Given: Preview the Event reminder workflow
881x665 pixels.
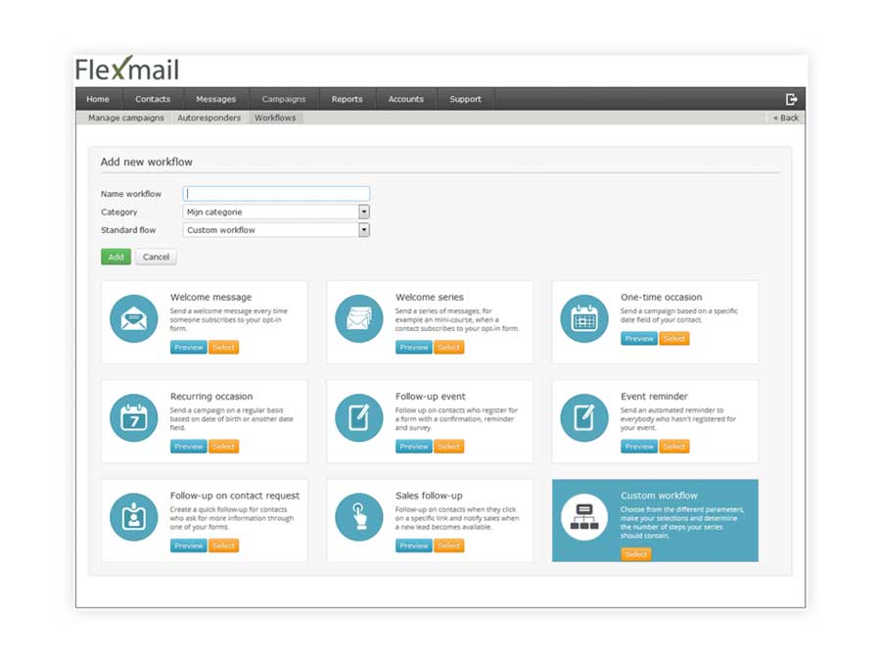Looking at the screenshot, I should [x=639, y=447].
